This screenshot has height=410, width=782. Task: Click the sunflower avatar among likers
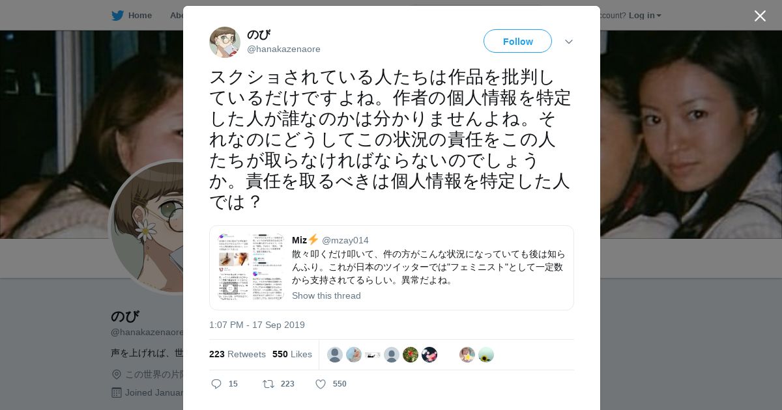[x=486, y=355]
